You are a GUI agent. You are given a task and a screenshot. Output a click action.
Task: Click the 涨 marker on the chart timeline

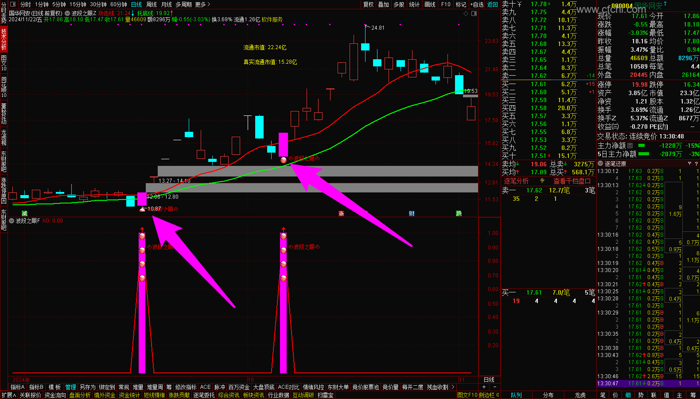(341, 213)
